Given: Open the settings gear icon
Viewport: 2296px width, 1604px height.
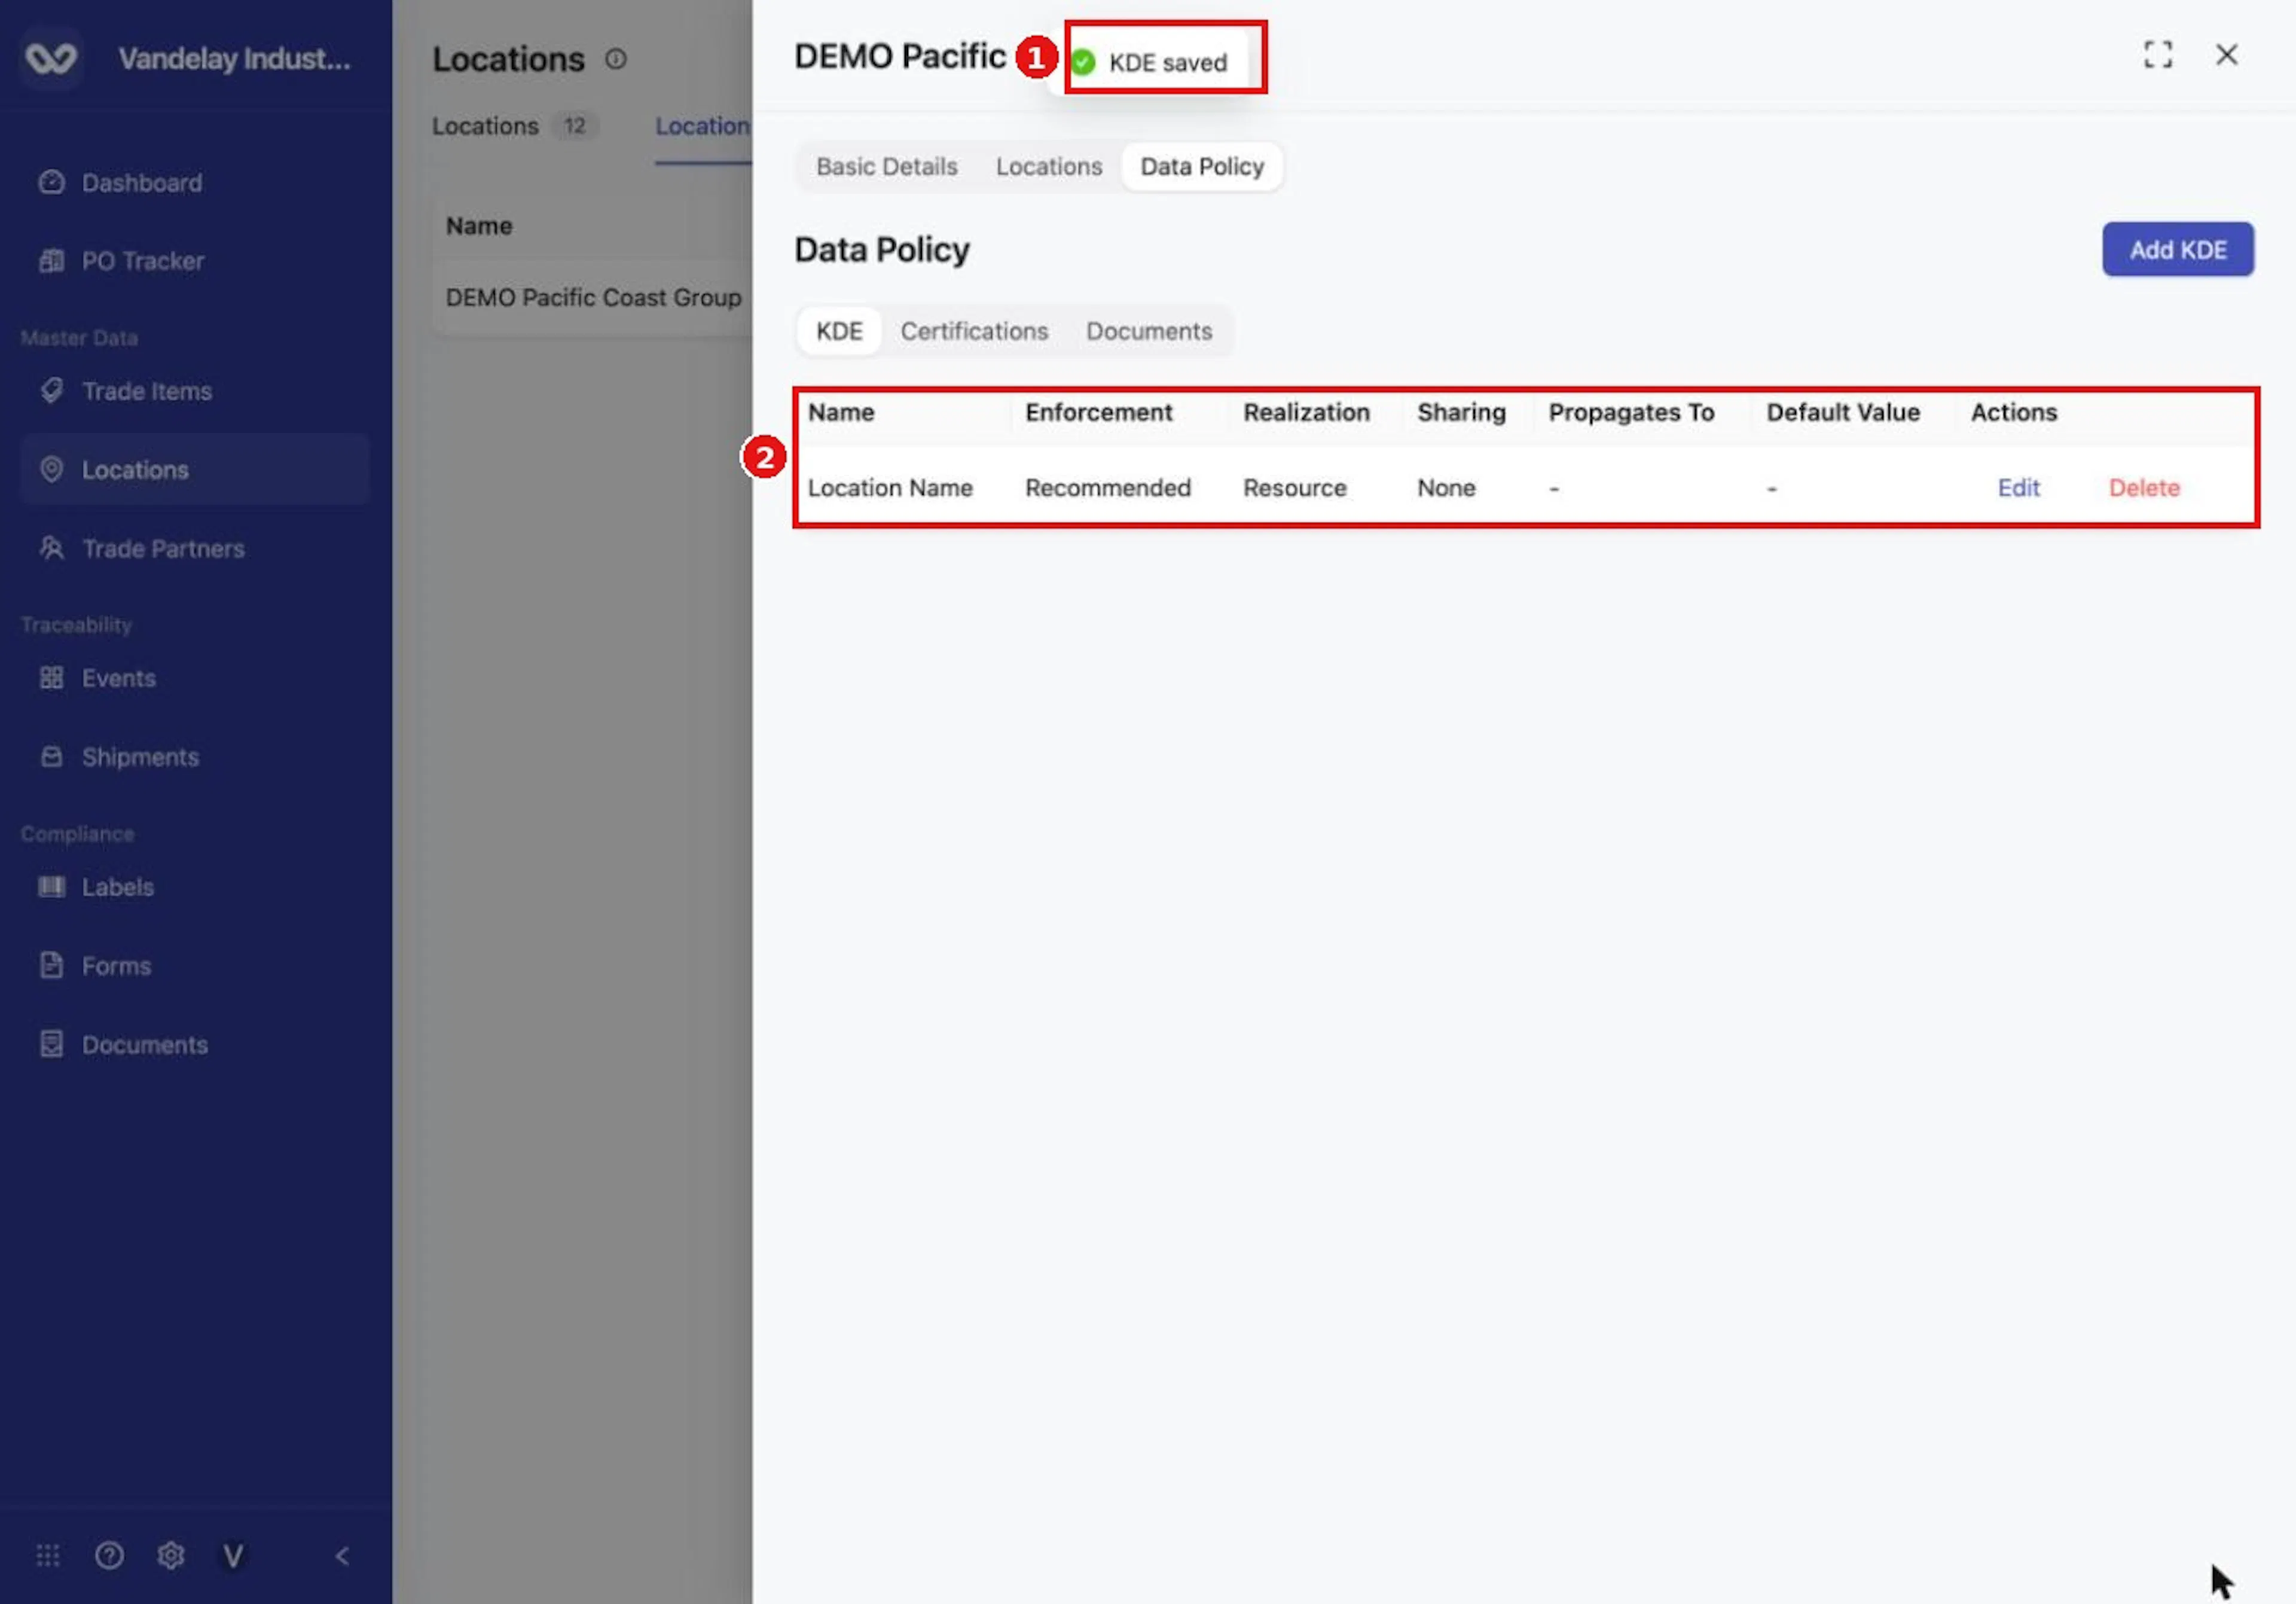Looking at the screenshot, I should [x=171, y=1555].
